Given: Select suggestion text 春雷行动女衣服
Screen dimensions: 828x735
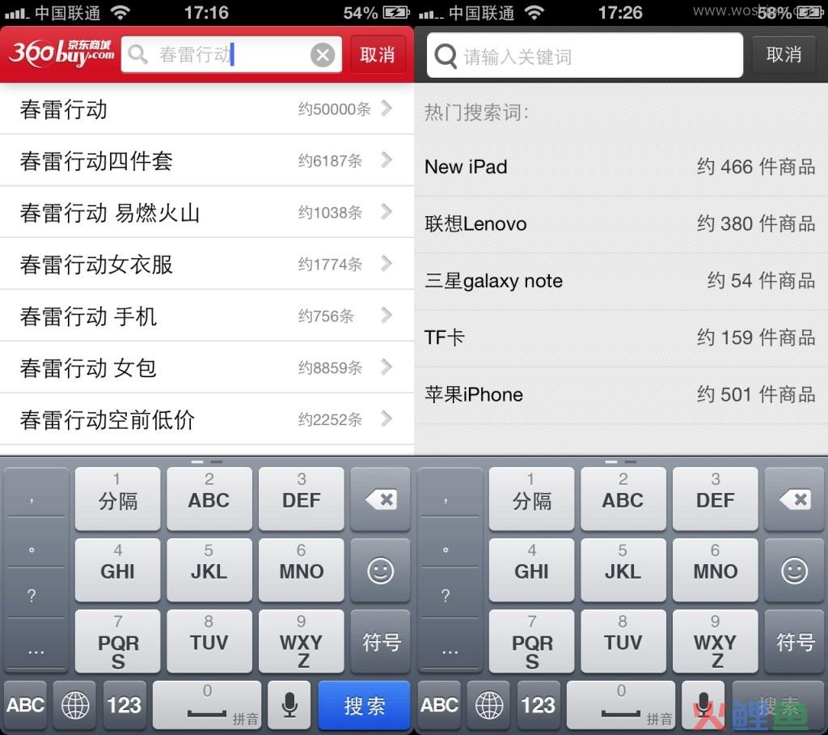Looking at the screenshot, I should coord(96,265).
